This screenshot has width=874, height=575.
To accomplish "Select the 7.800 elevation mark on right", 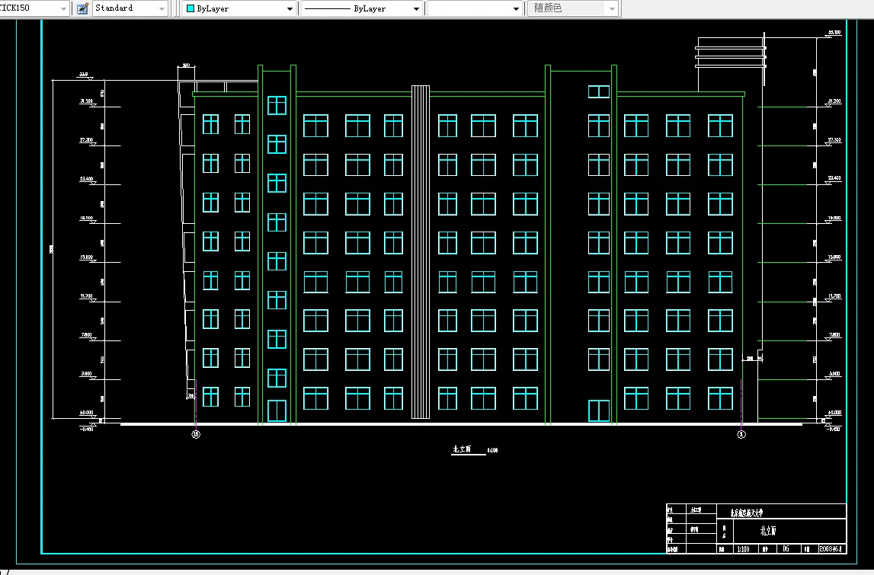I will pyautogui.click(x=834, y=335).
